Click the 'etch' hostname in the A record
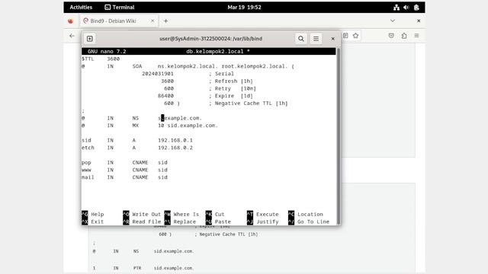 coord(88,148)
